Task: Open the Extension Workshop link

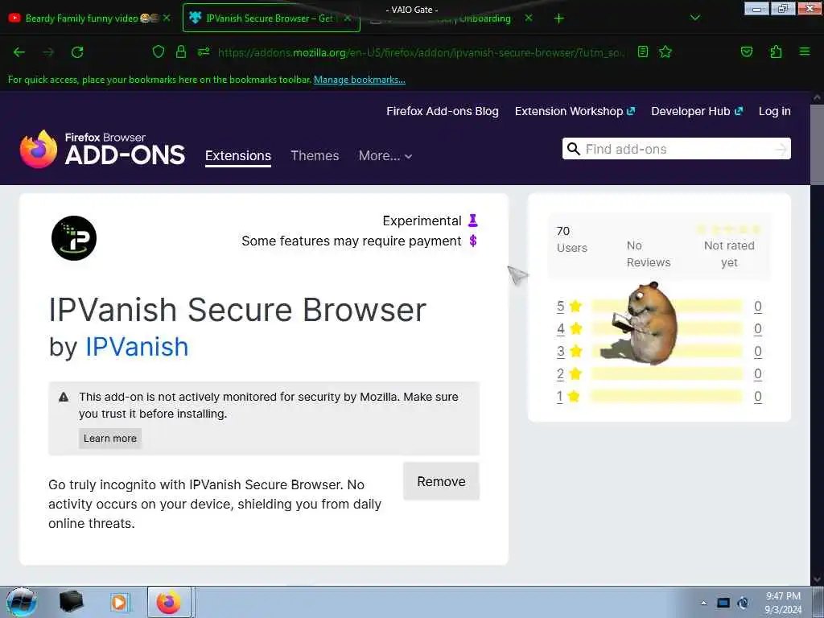Action: [575, 111]
